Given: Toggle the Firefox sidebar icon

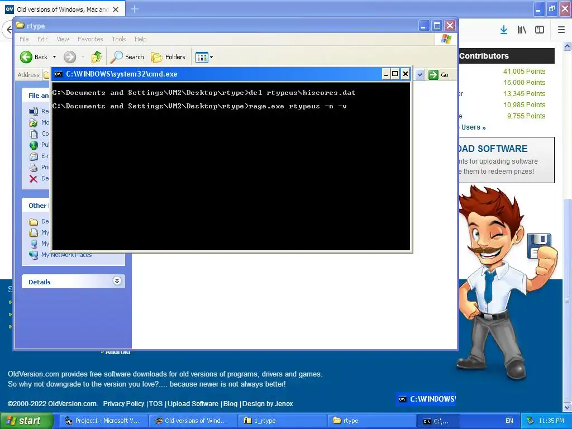Looking at the screenshot, I should (x=540, y=30).
